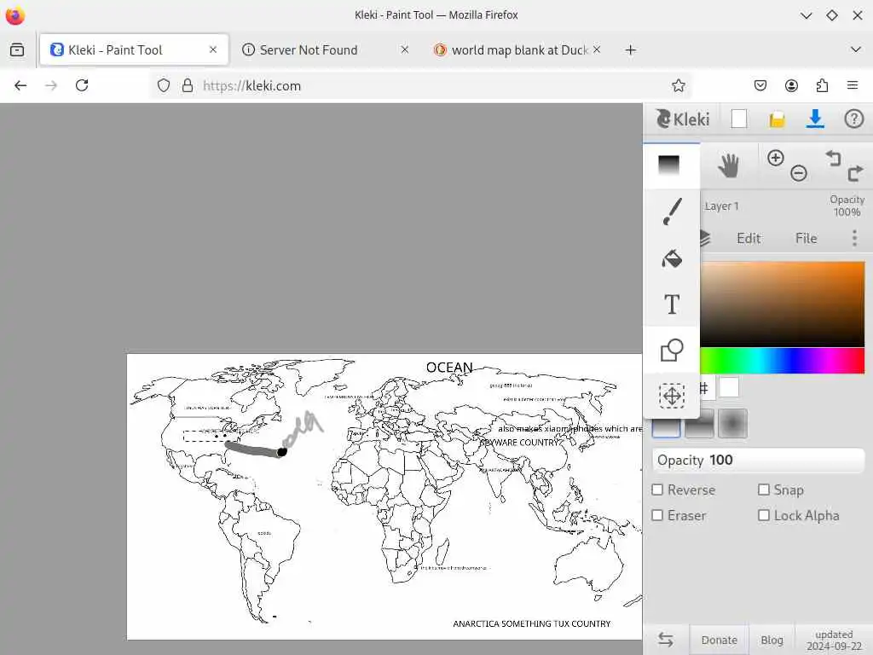
Task: Open the Donate link
Action: [x=719, y=640]
